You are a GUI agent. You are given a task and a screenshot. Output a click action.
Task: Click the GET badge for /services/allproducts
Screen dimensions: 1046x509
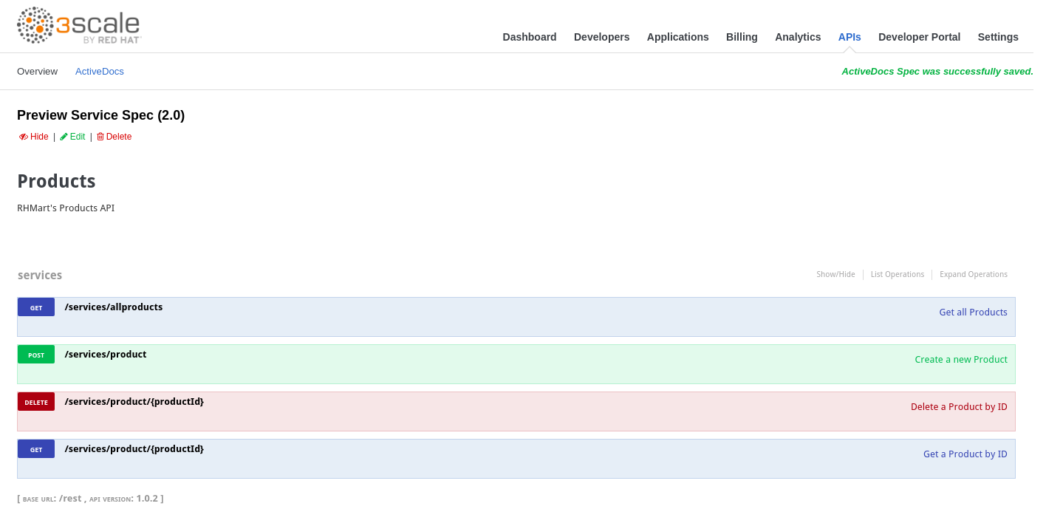pyautogui.click(x=36, y=307)
